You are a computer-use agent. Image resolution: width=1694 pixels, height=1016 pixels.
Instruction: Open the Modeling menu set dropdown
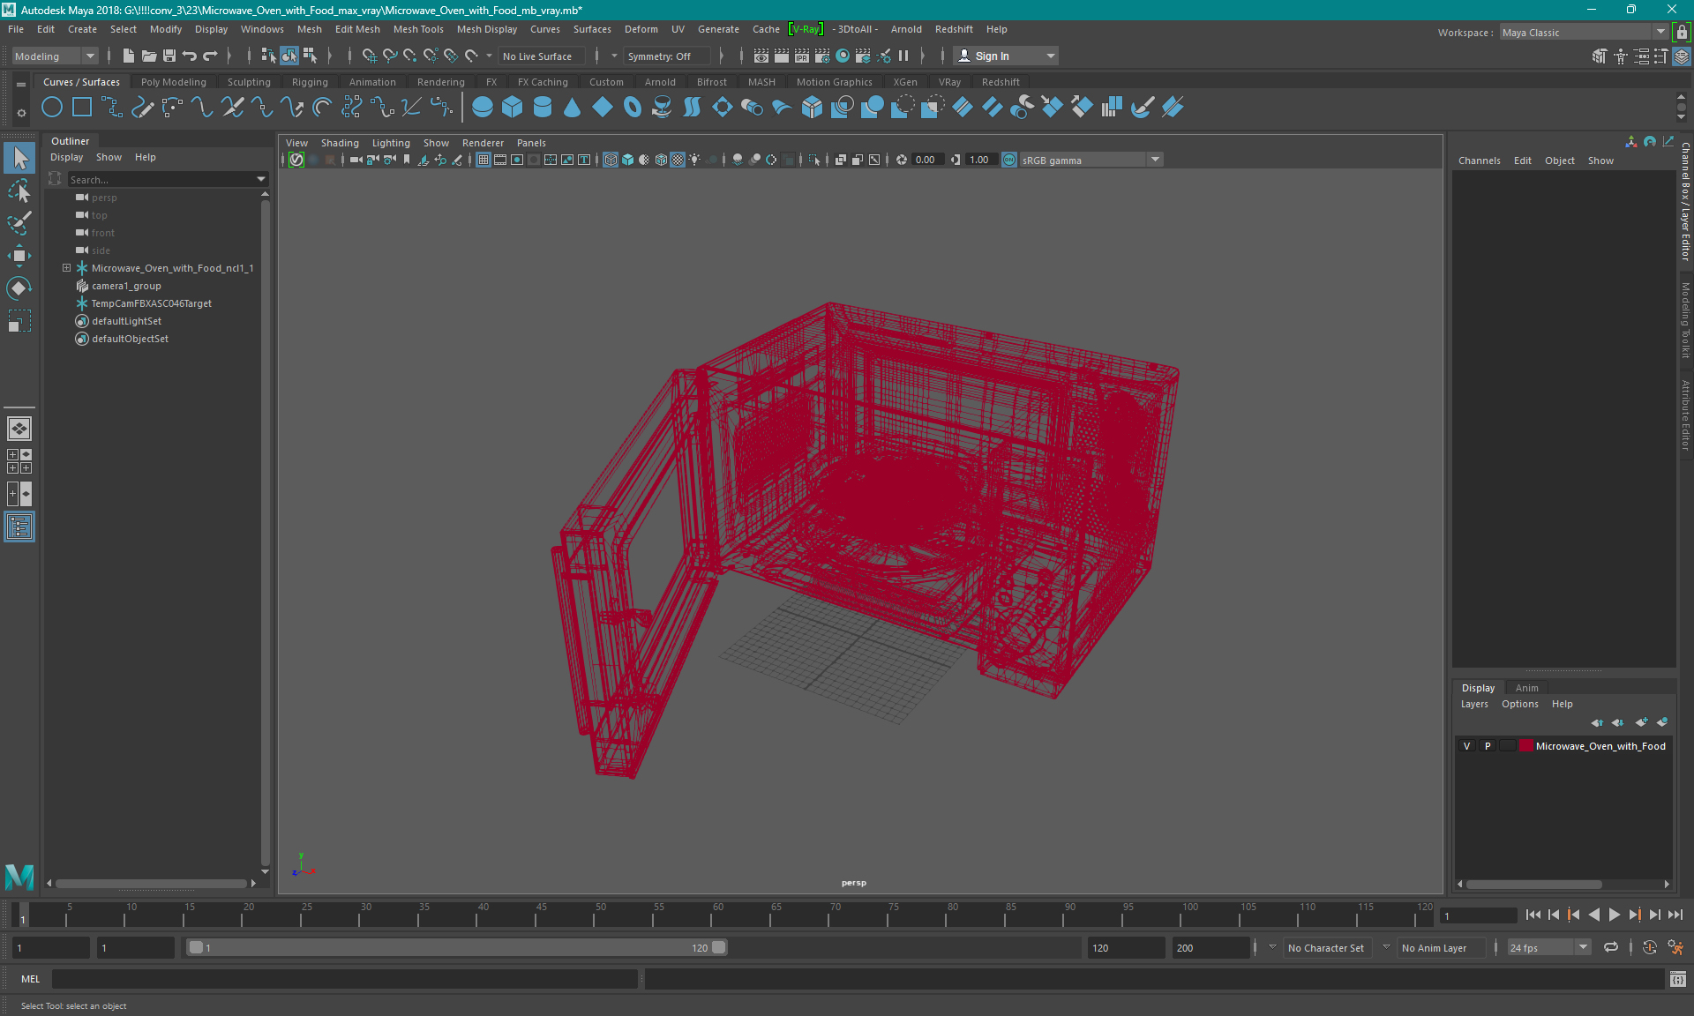click(55, 56)
